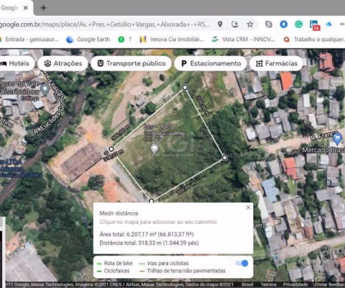The image size is (345, 288).
Task: Open a new browser tab
Action: [x=43, y=8]
